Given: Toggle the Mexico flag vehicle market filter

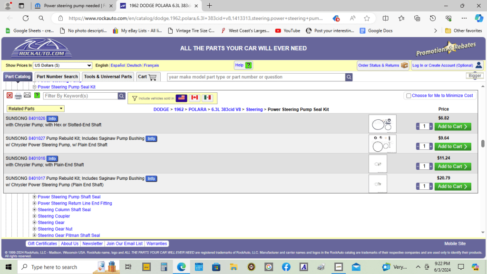Looking at the screenshot, I should pos(207,98).
